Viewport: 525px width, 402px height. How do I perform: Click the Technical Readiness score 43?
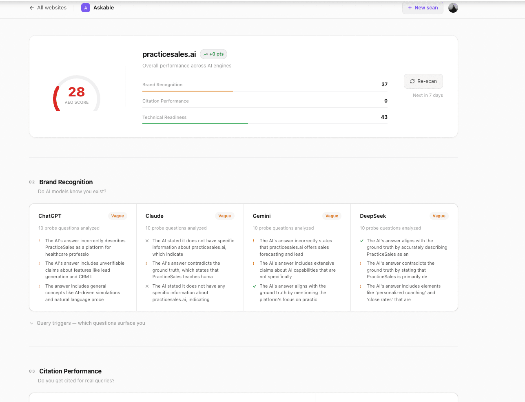384,117
